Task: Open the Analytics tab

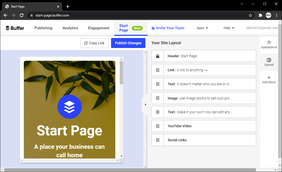Action: pyautogui.click(x=70, y=28)
